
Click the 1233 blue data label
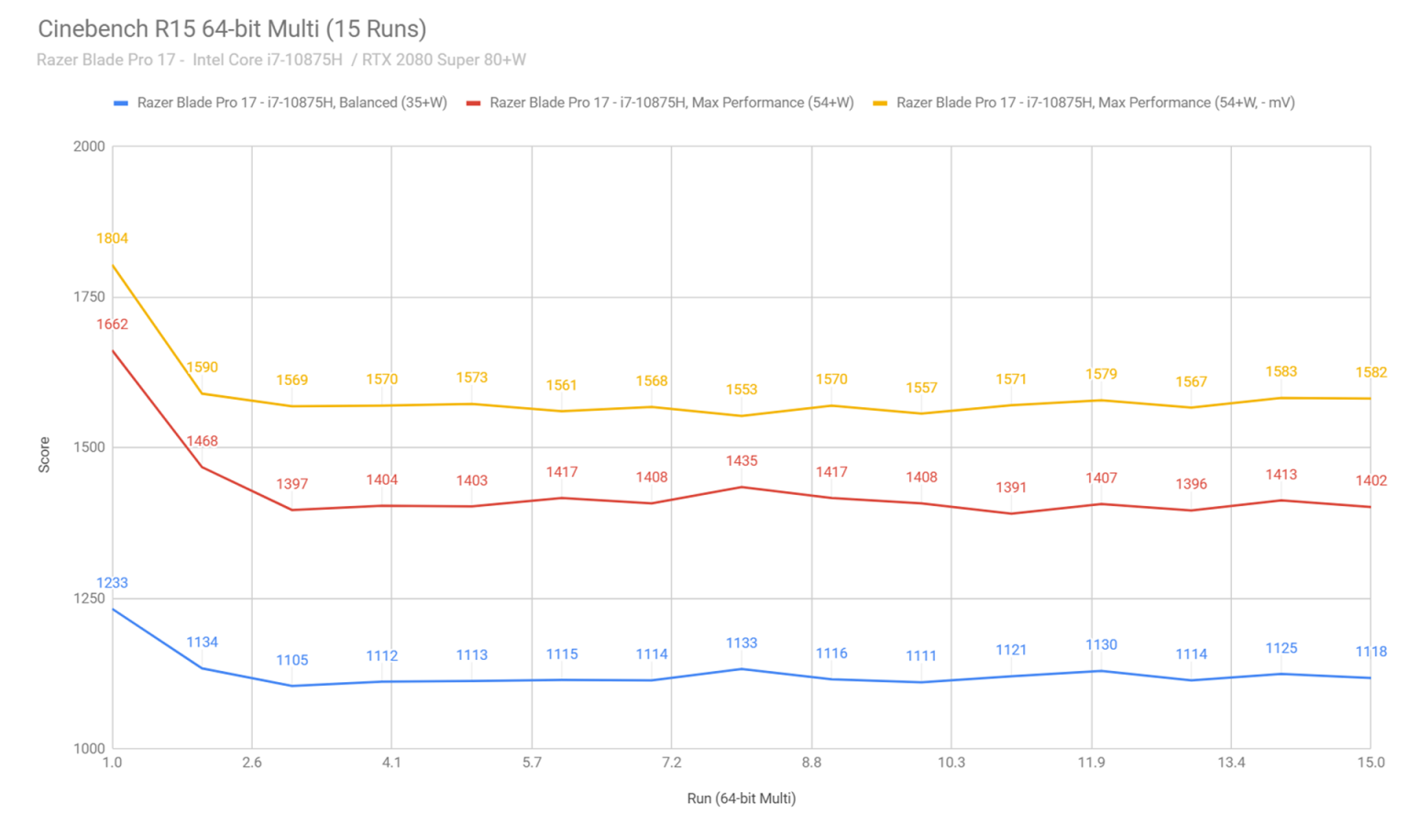[112, 583]
